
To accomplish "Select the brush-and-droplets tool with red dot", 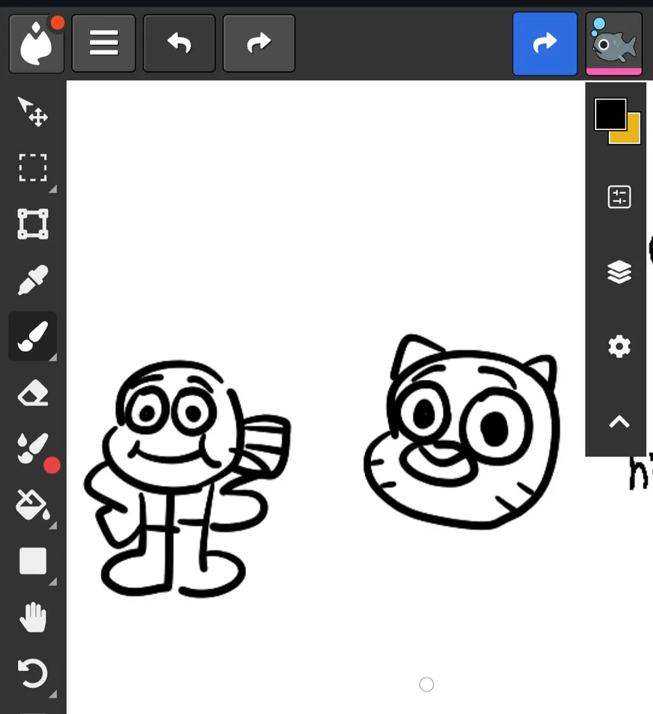I will coord(33,449).
